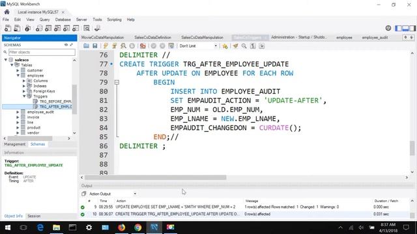The height and width of the screenshot is (234, 417).
Task: Execute statement under cursor icon
Action: coord(115,46)
